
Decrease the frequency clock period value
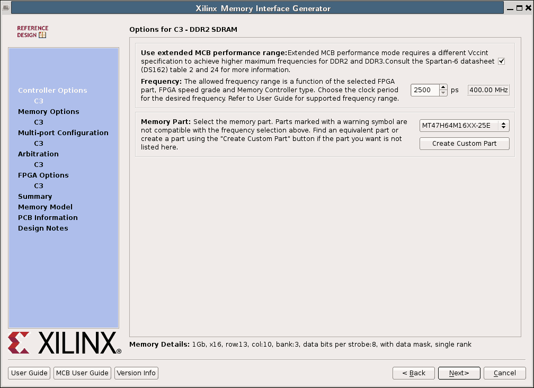(x=443, y=93)
